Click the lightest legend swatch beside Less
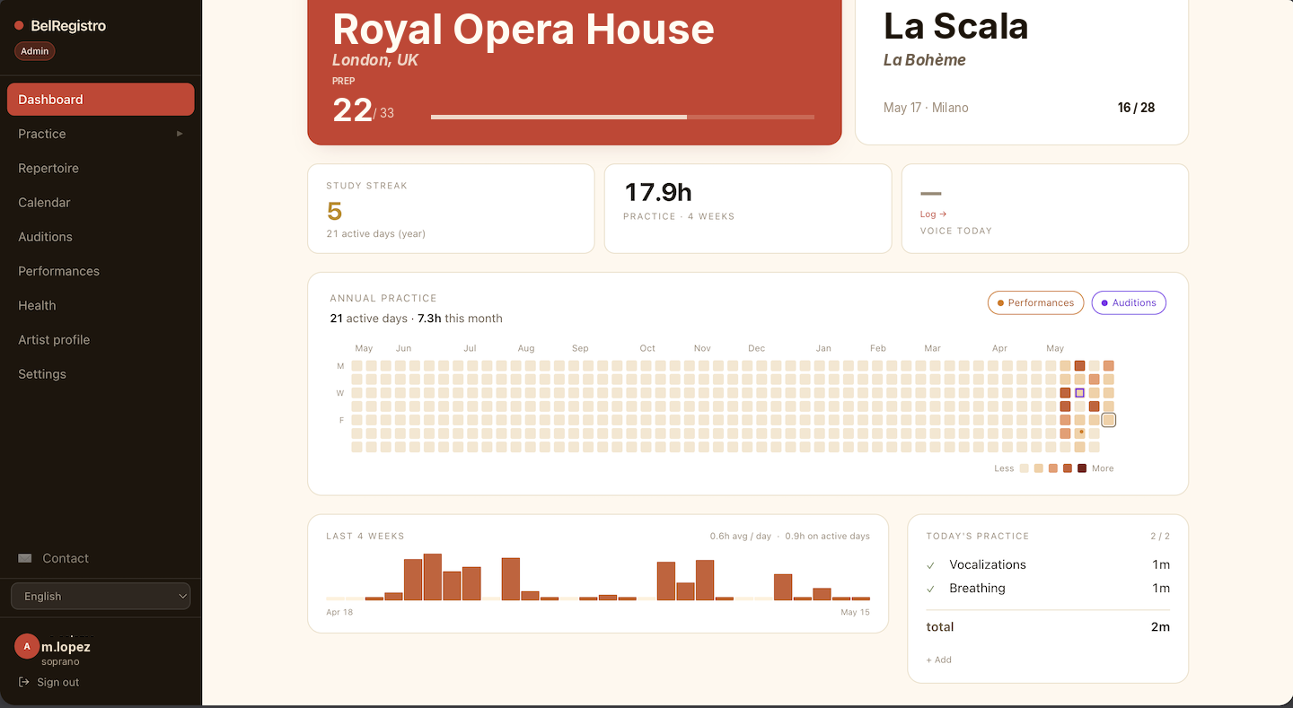Viewport: 1293px width, 708px height. pyautogui.click(x=1024, y=468)
